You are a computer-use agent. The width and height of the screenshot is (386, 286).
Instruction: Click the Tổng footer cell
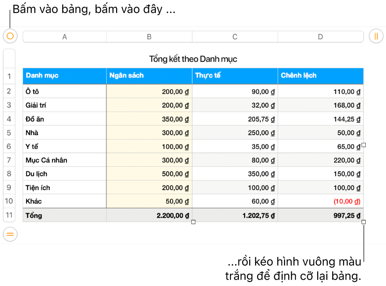(x=65, y=215)
